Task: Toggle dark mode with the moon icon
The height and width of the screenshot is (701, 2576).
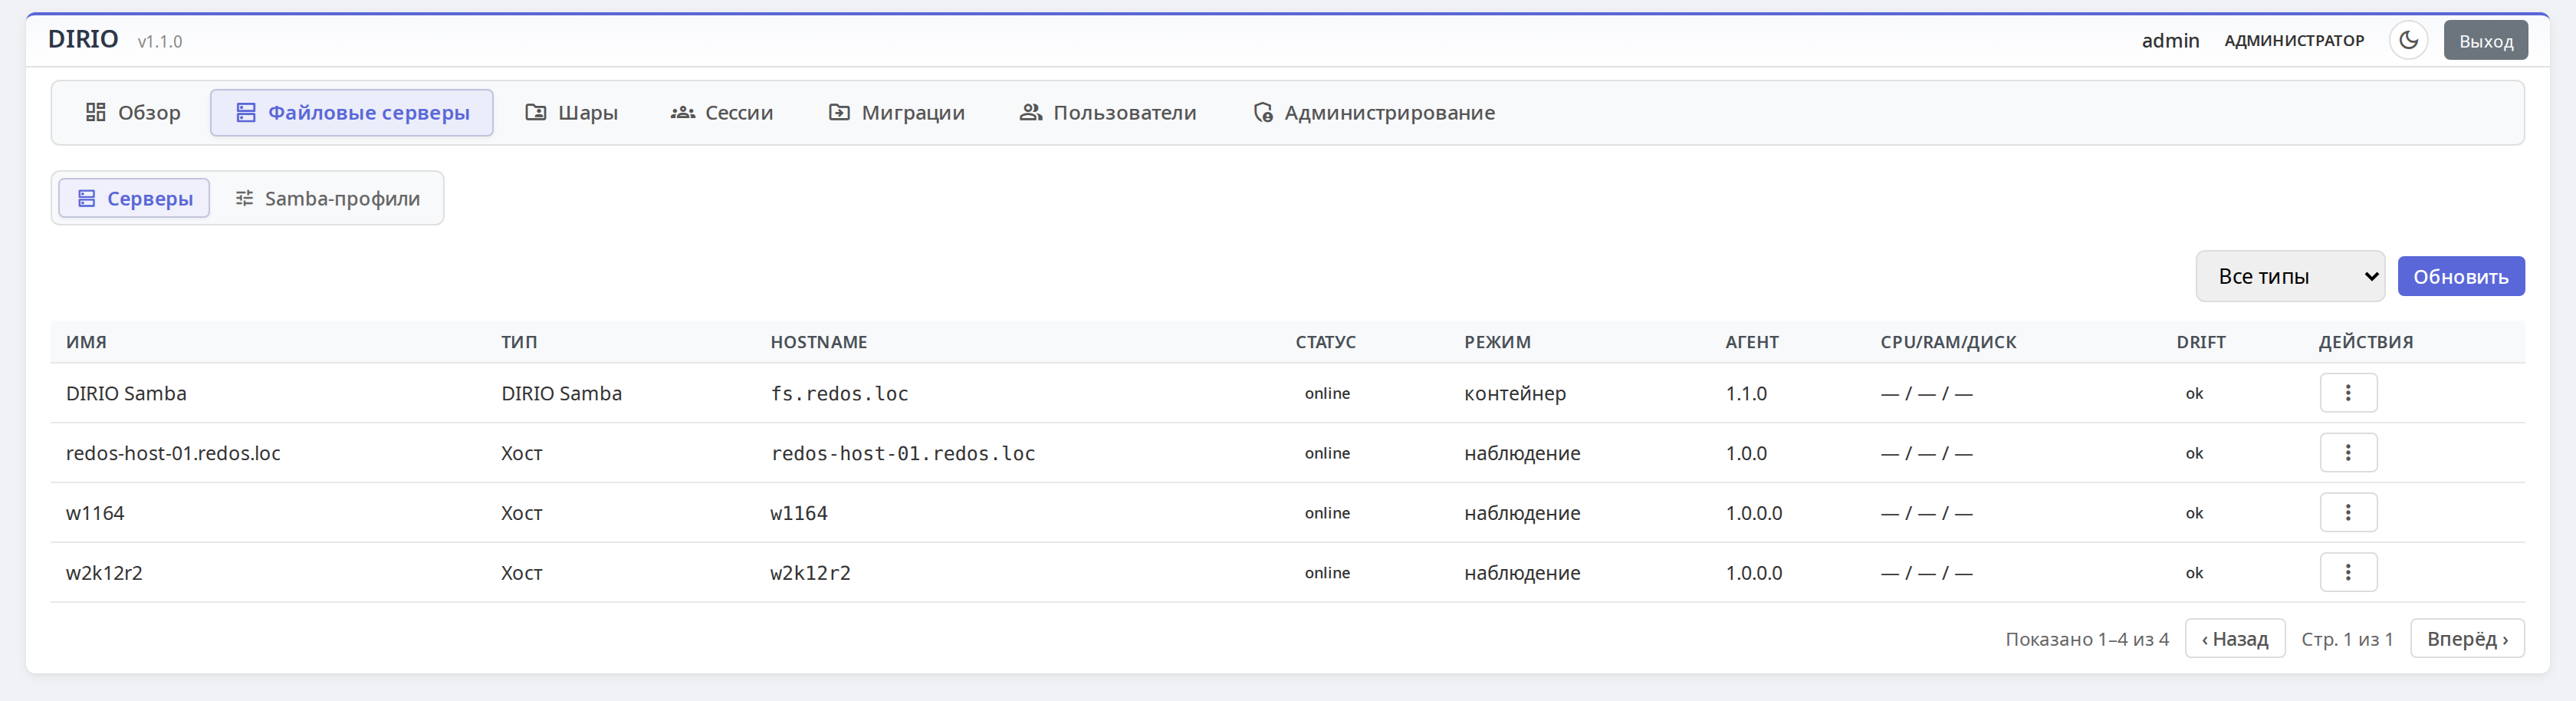Action: (x=2408, y=40)
